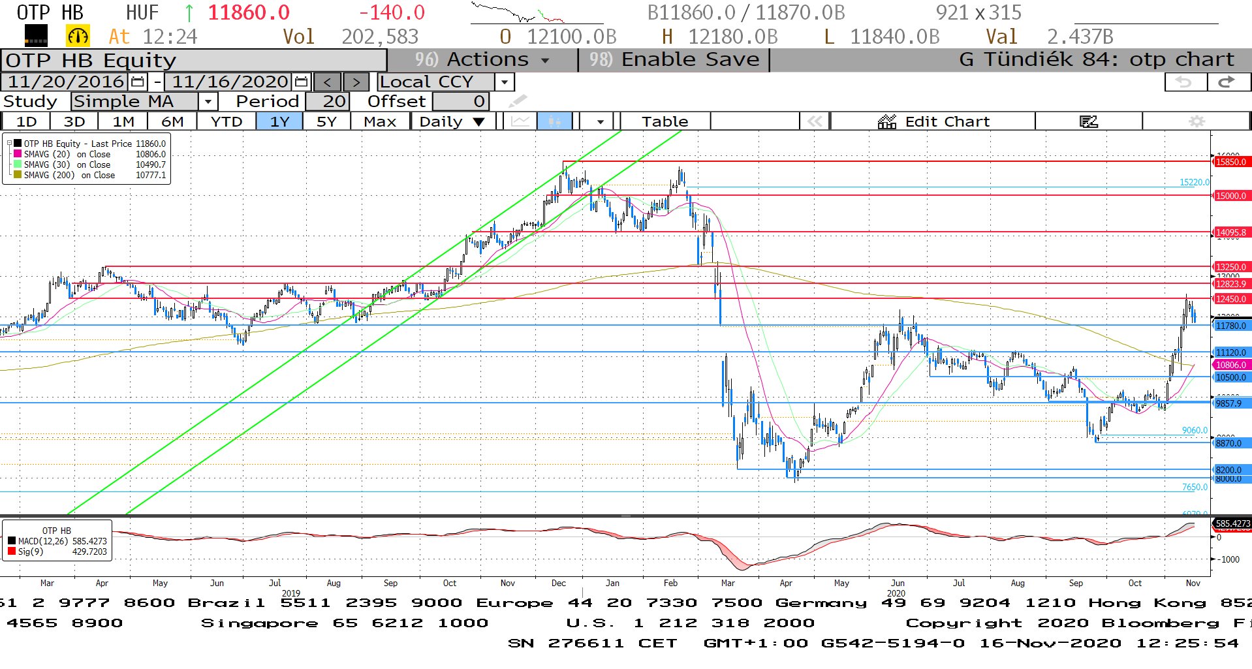This screenshot has height=669, width=1252.
Task: Click the Period input field showing 20
Action: pyautogui.click(x=327, y=101)
